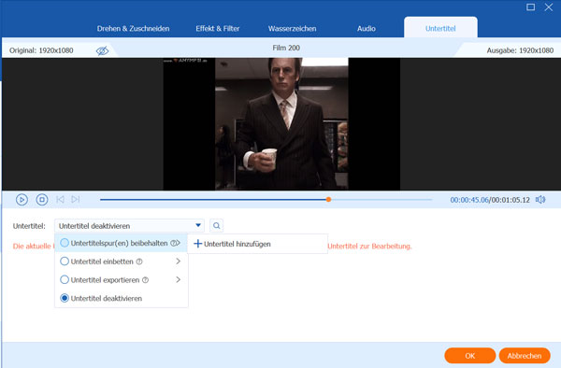The width and height of the screenshot is (561, 368).
Task: Stop the video playback
Action: tap(42, 199)
